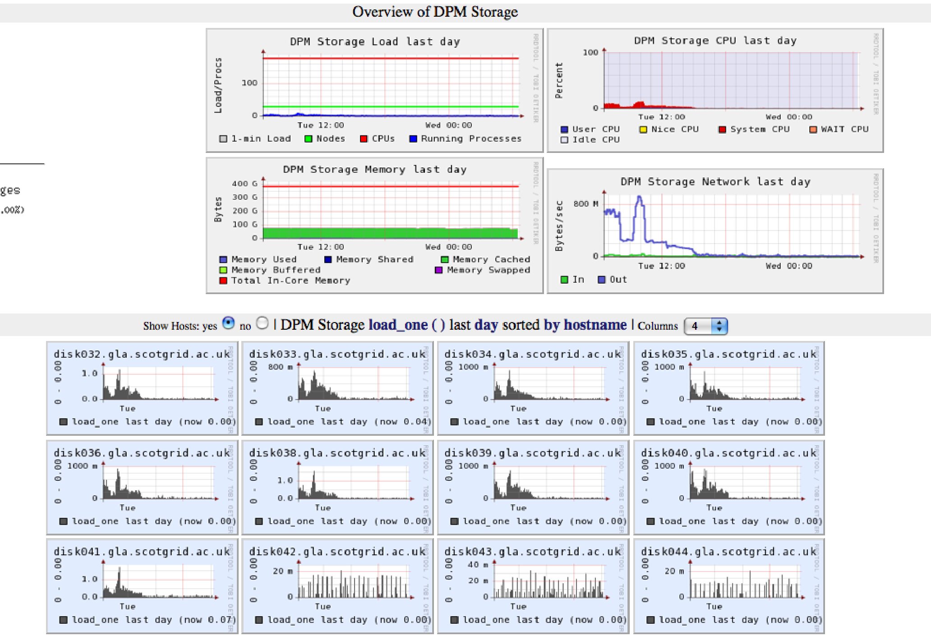Open the DPM Storage CPU last day graph

tap(715, 90)
